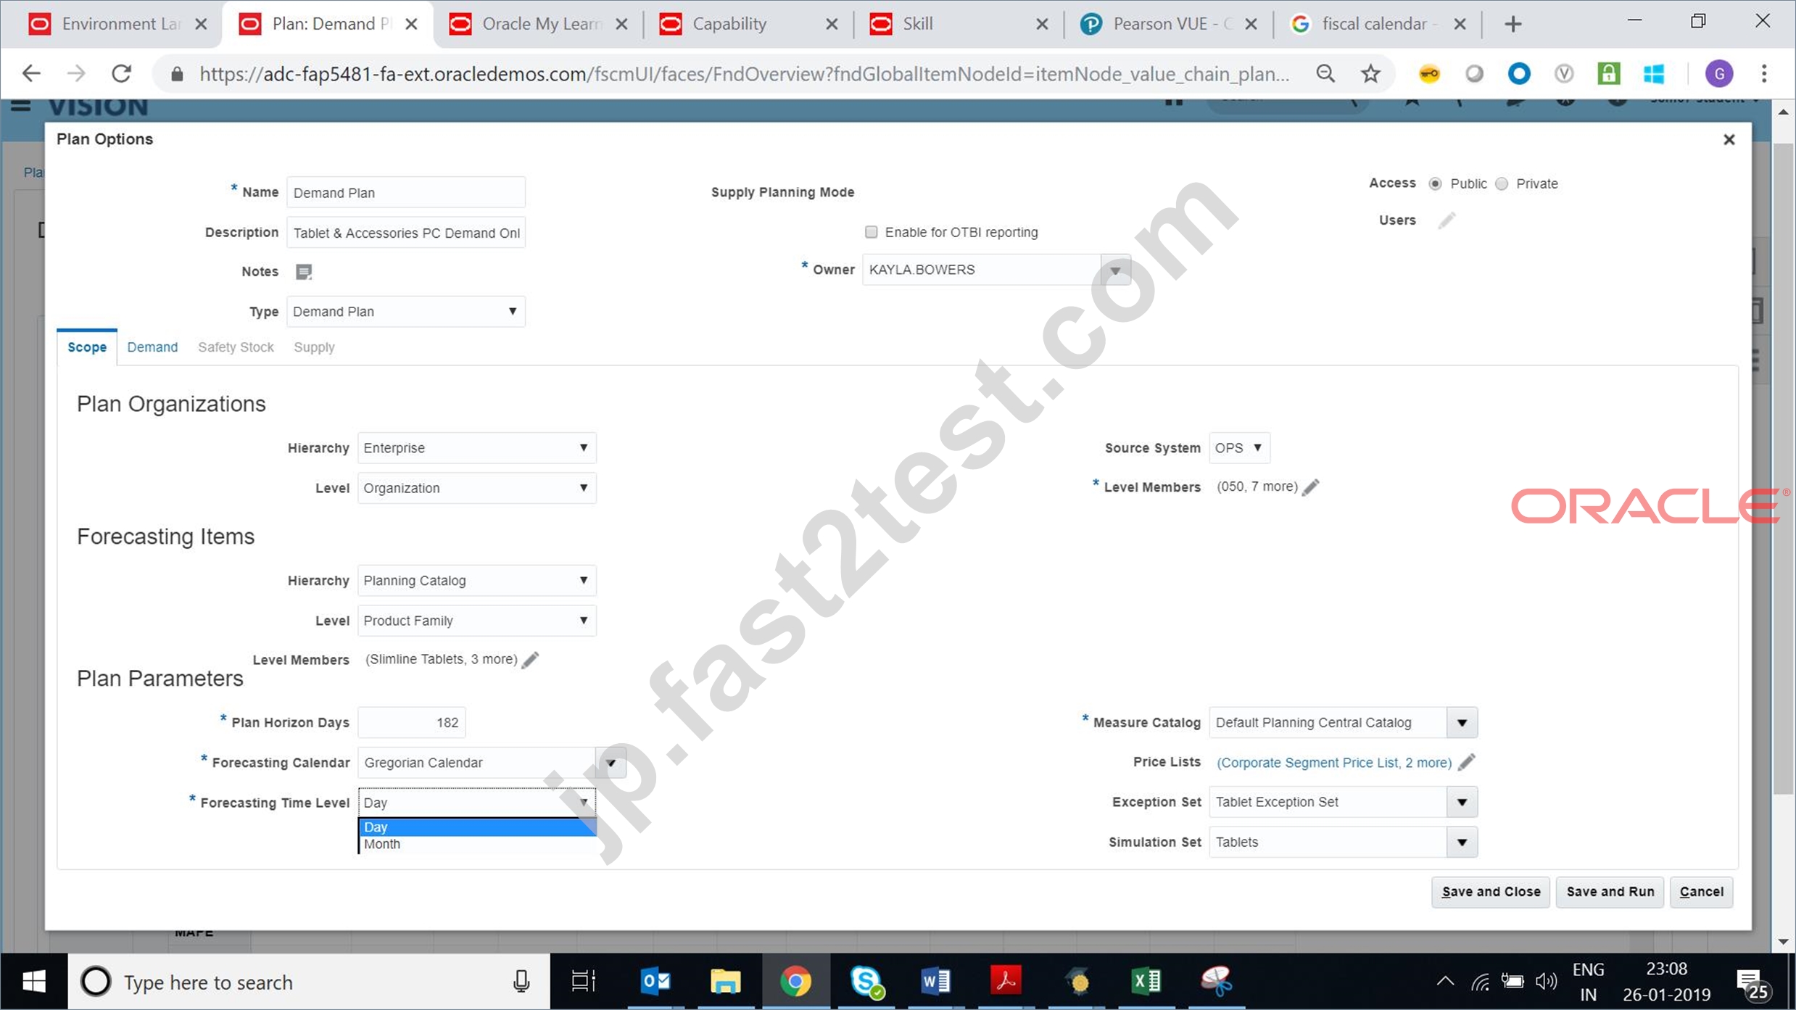Choose Day in time level list

477,827
